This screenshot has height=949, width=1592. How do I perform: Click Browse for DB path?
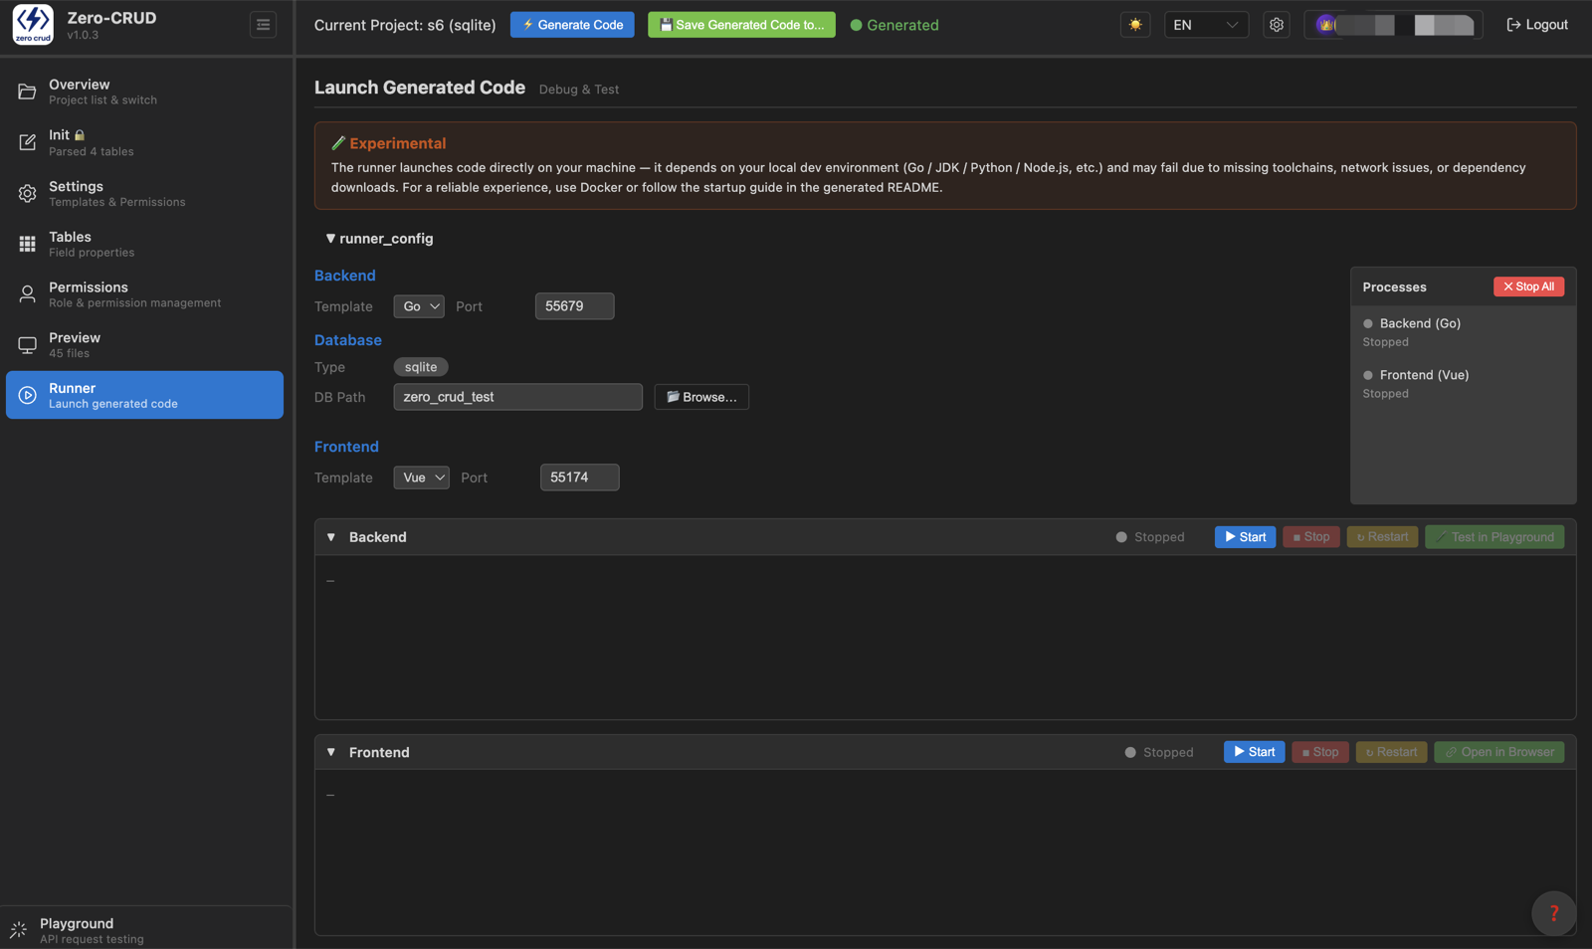click(701, 397)
